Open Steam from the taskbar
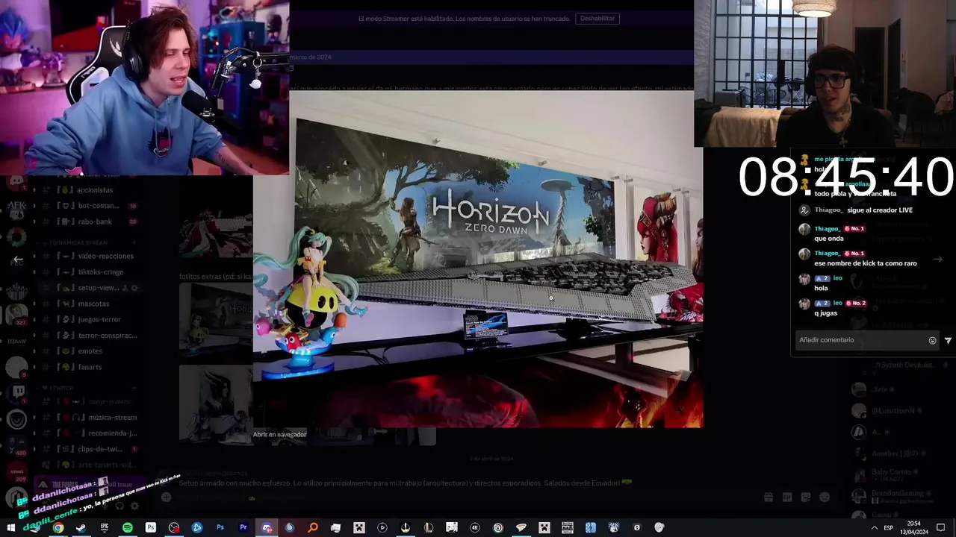 (81, 528)
